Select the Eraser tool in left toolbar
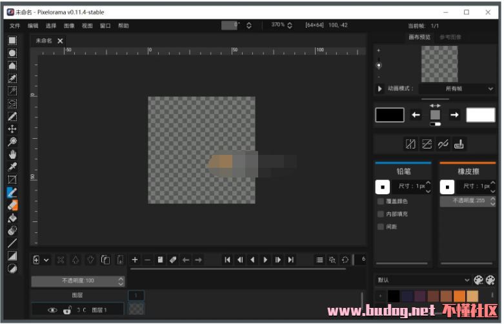 [x=12, y=205]
